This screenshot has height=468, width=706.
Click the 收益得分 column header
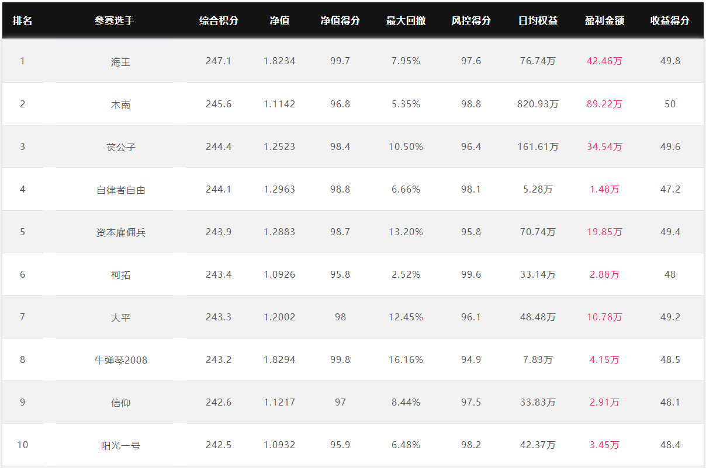(670, 20)
